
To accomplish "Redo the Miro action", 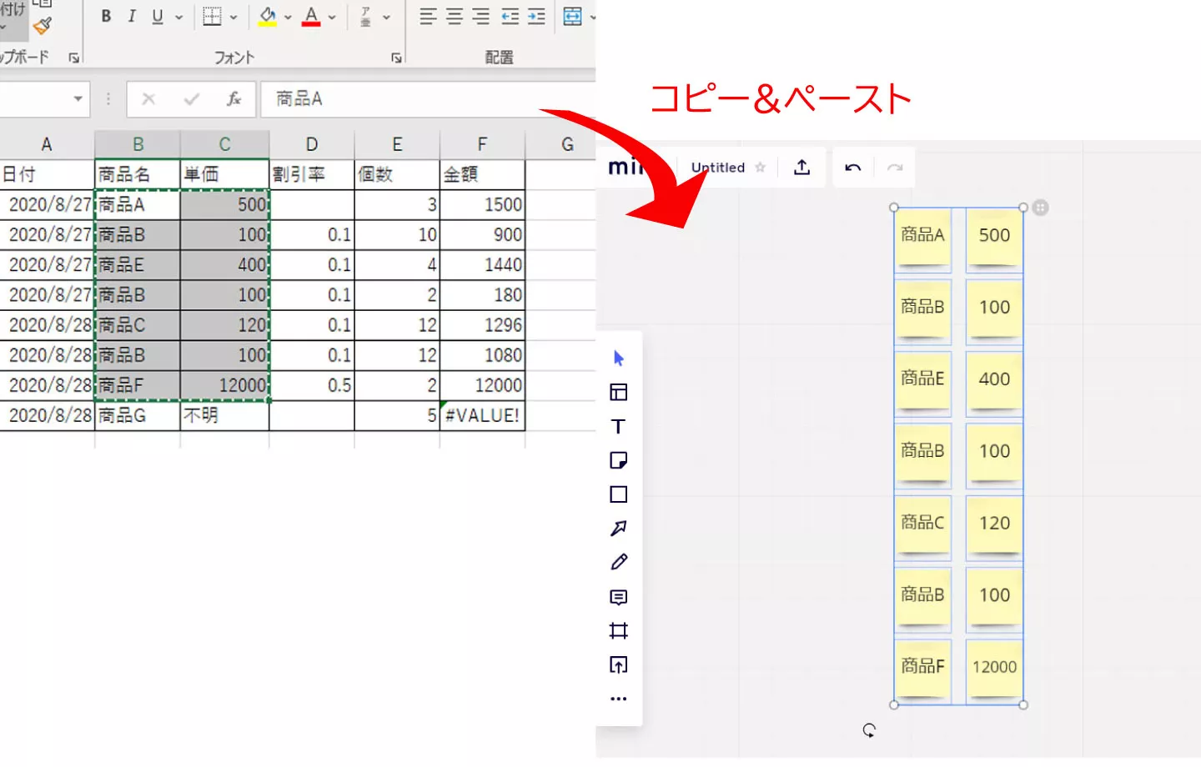I will [x=895, y=168].
